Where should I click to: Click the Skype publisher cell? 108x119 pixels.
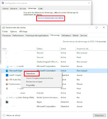(x=39, y=102)
